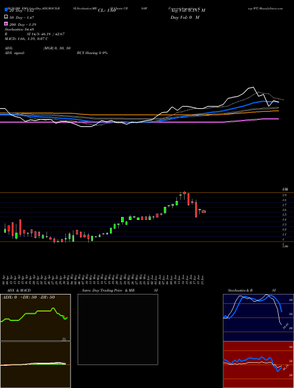Click the highest candlestick near the 1.9 level
Image resolution: width=294 pixels, height=388 pixels.
tap(185, 194)
